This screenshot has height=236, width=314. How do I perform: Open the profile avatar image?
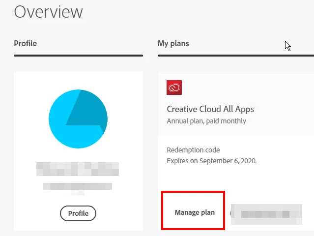click(78, 119)
